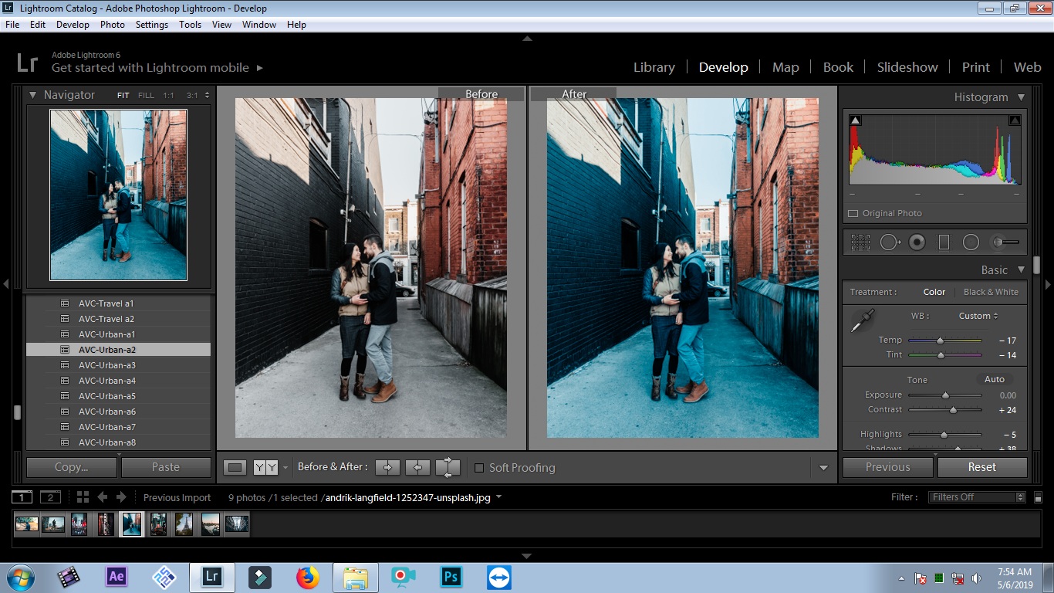This screenshot has height=593, width=1054.
Task: Click the Paste settings button
Action: [166, 467]
